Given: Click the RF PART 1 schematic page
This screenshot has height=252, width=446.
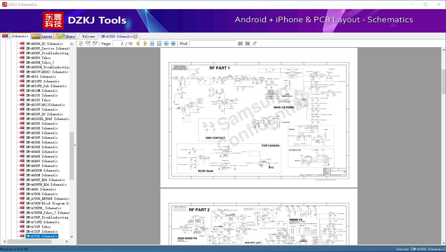Looking at the screenshot, I should click(259, 118).
